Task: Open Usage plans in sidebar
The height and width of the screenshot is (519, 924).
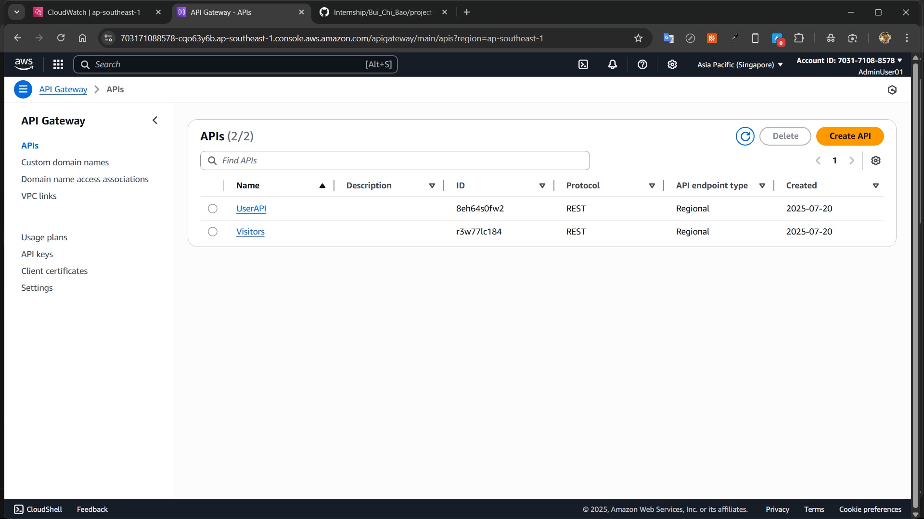Action: click(44, 237)
